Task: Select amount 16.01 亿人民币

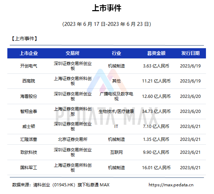Action: pyautogui.click(x=156, y=168)
